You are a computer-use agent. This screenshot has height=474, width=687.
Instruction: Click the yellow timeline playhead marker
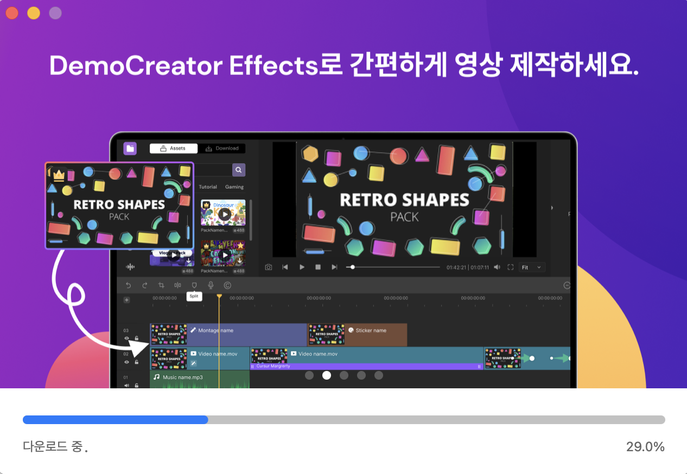tap(219, 297)
